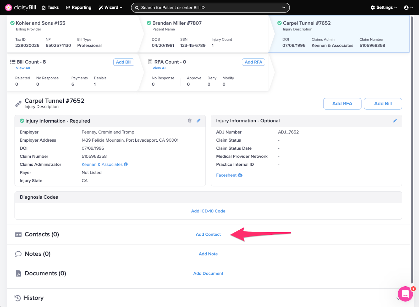Click the Contacts card icon
419x307 pixels.
click(18, 234)
